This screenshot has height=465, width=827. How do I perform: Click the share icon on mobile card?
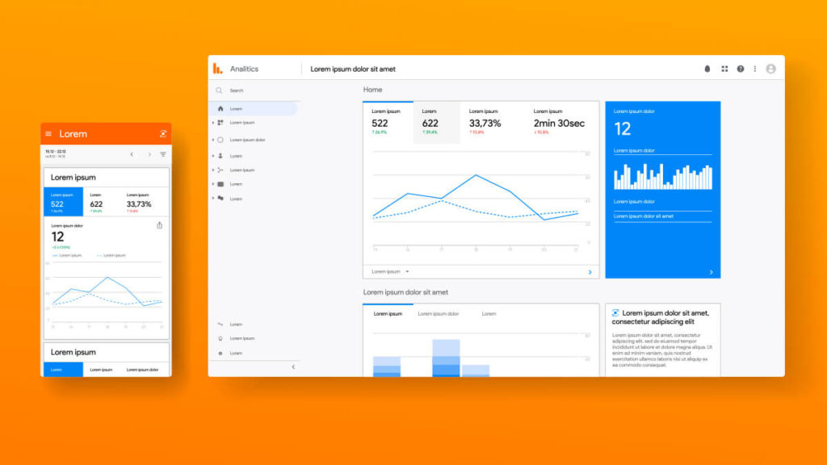(x=160, y=226)
